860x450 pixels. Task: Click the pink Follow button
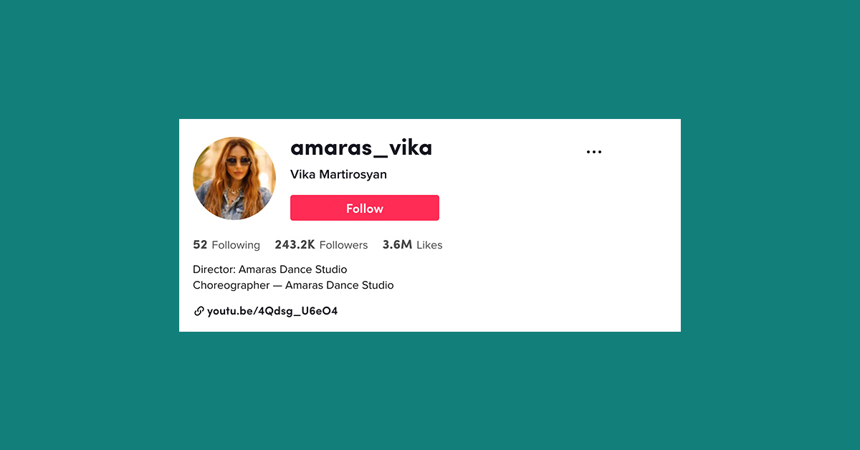coord(365,208)
